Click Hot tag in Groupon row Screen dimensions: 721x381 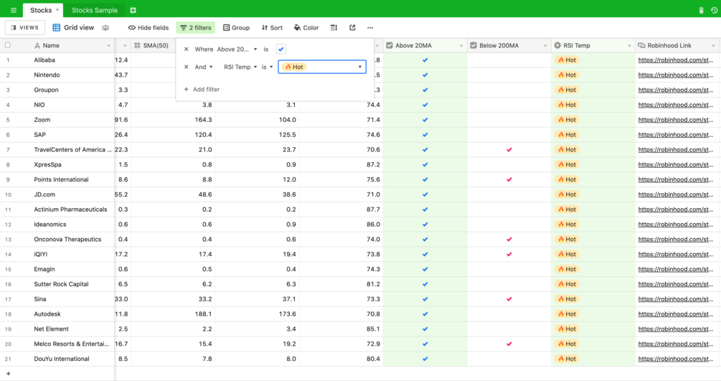567,90
